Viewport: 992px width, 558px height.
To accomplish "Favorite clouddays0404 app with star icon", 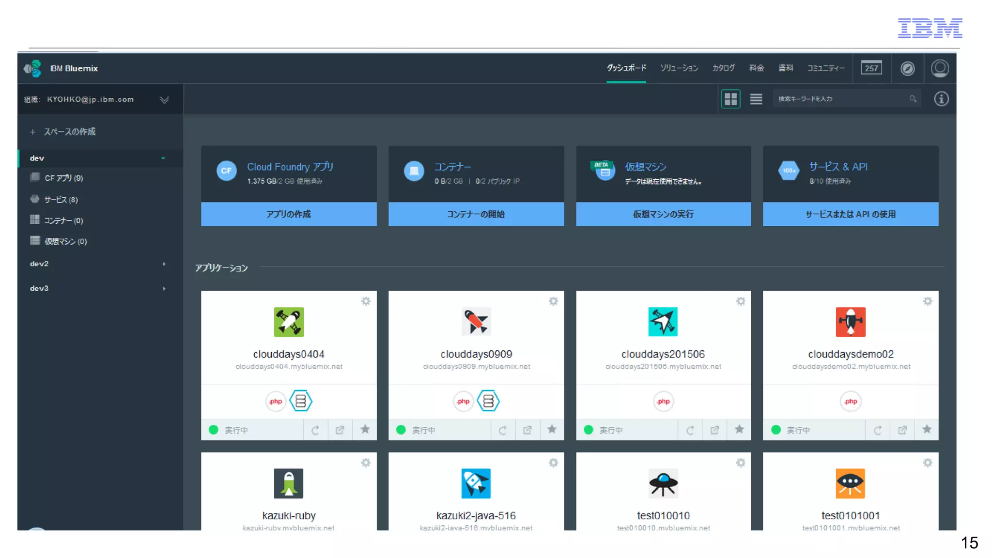I will [x=365, y=429].
